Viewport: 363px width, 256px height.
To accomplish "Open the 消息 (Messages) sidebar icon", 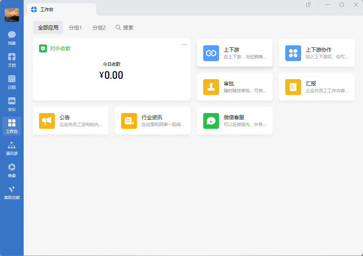I will pyautogui.click(x=12, y=37).
